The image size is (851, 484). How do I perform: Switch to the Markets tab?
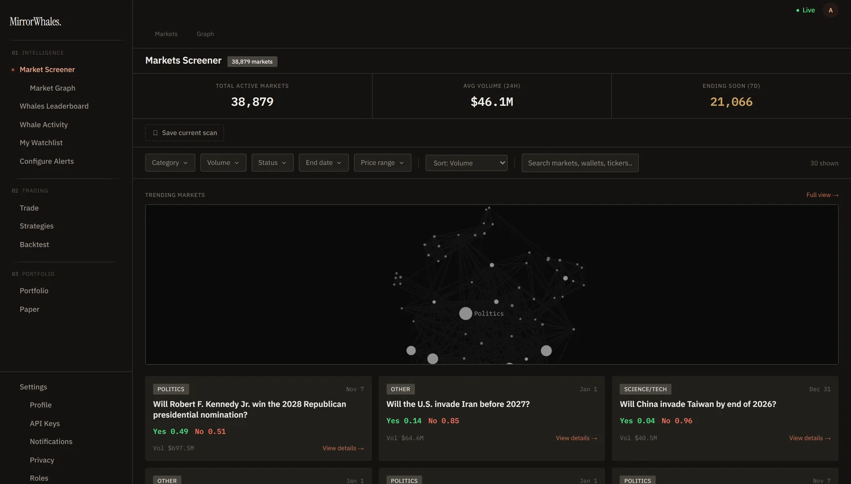coord(166,34)
